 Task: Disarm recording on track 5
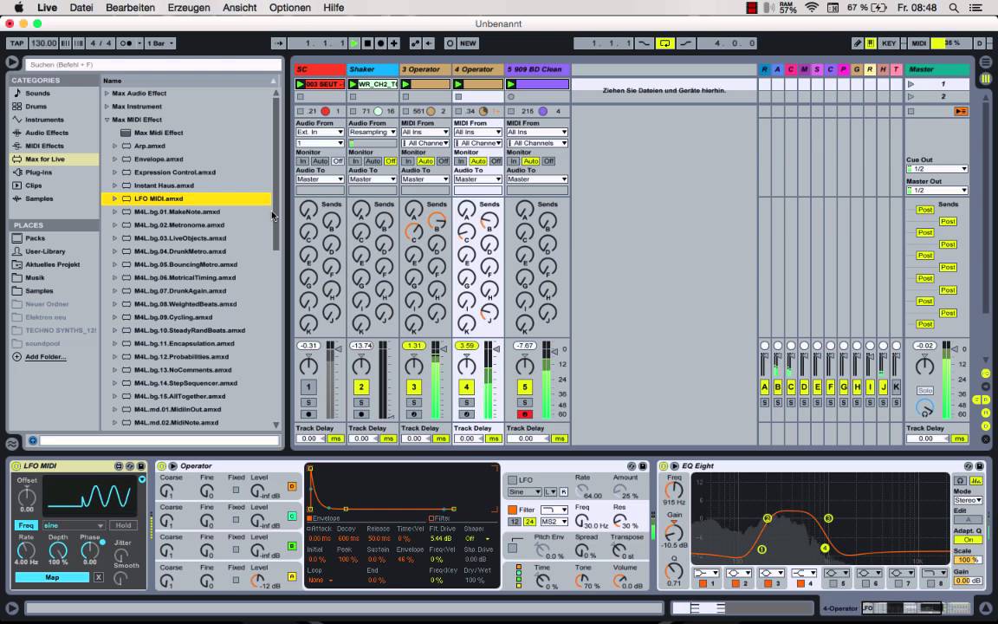click(524, 414)
